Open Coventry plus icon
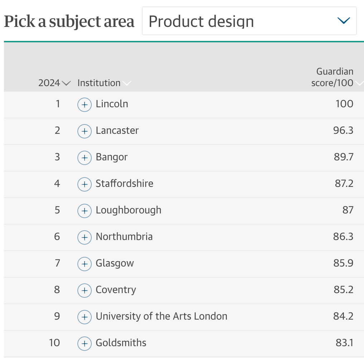 pyautogui.click(x=84, y=290)
